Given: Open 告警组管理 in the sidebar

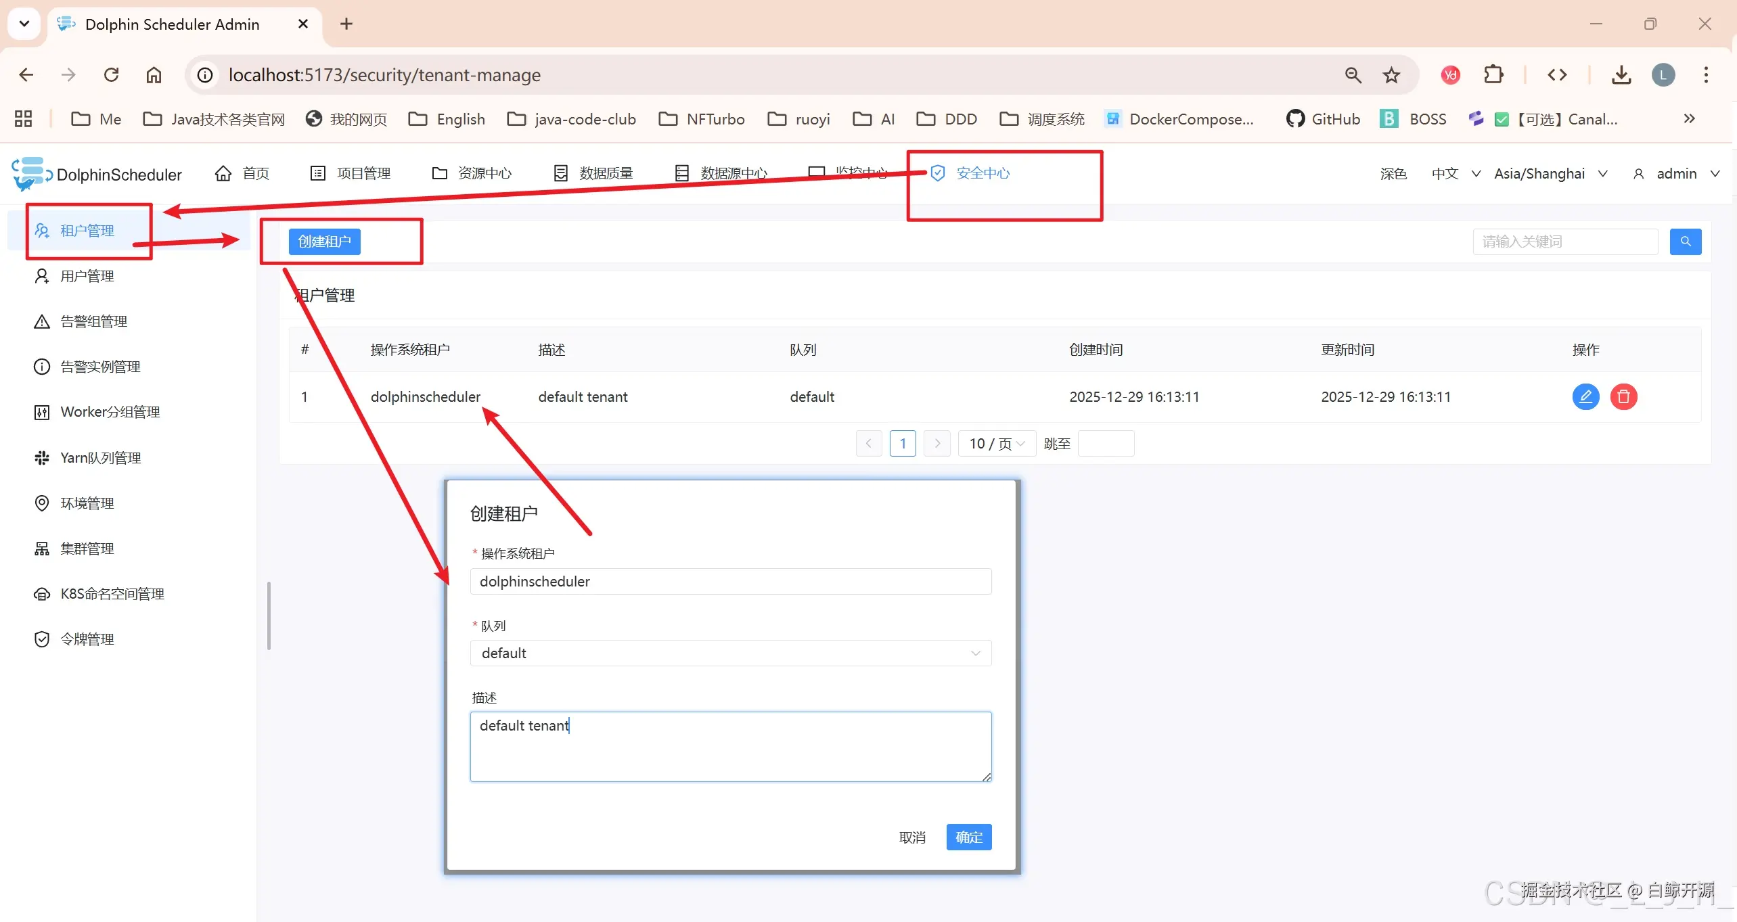Looking at the screenshot, I should coord(93,321).
